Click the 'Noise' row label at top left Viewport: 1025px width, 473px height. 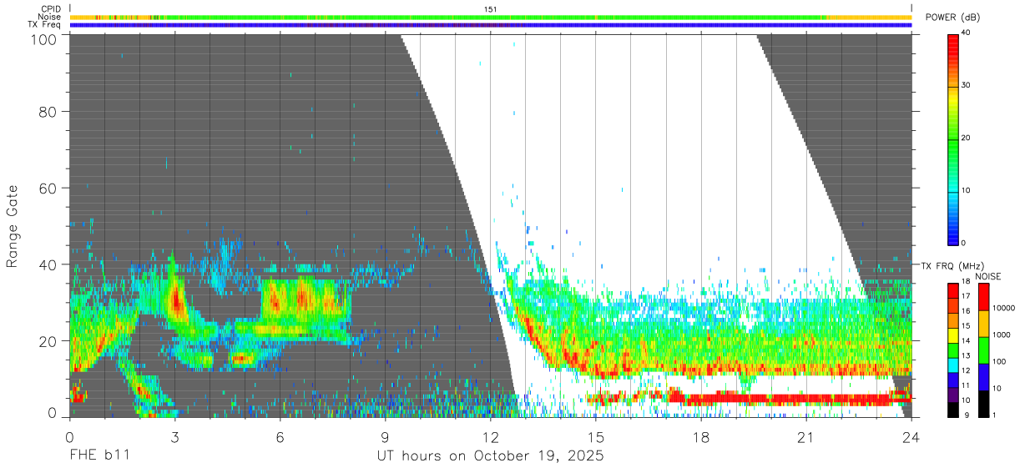click(49, 17)
